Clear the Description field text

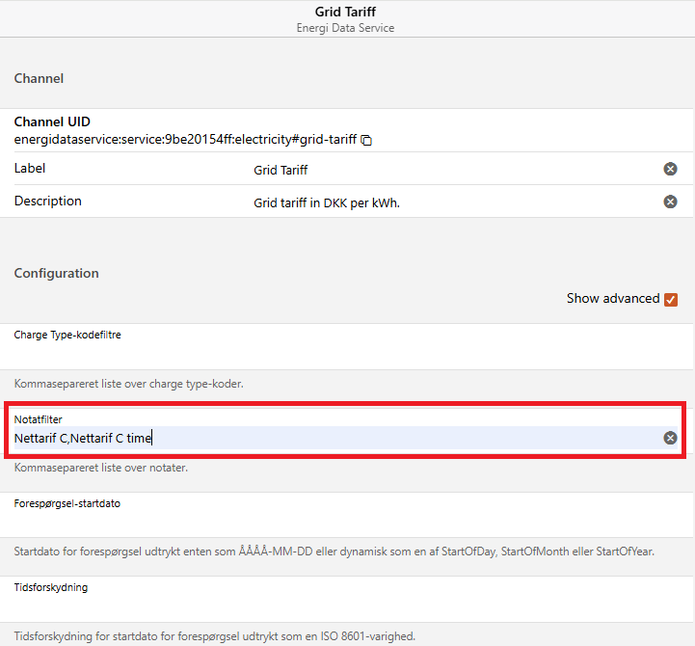click(670, 202)
